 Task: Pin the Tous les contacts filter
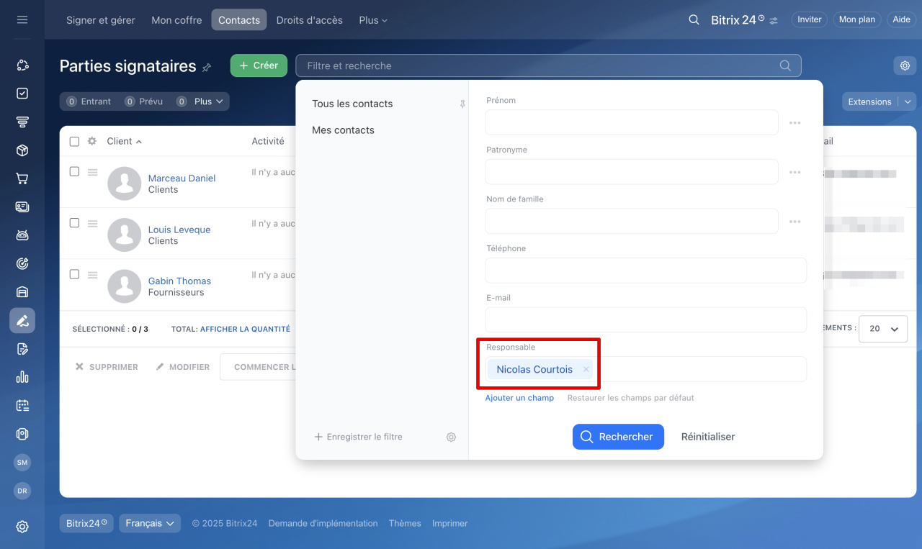click(462, 104)
